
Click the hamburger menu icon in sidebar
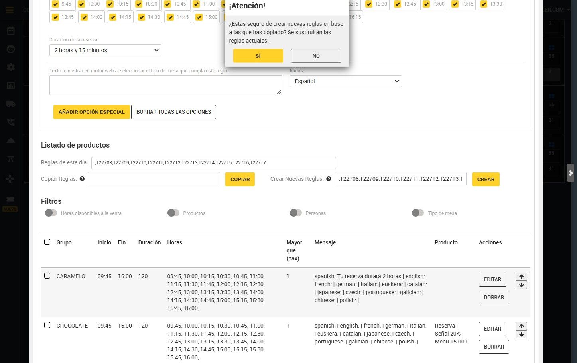point(10,10)
